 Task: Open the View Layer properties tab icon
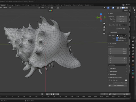[133, 51]
